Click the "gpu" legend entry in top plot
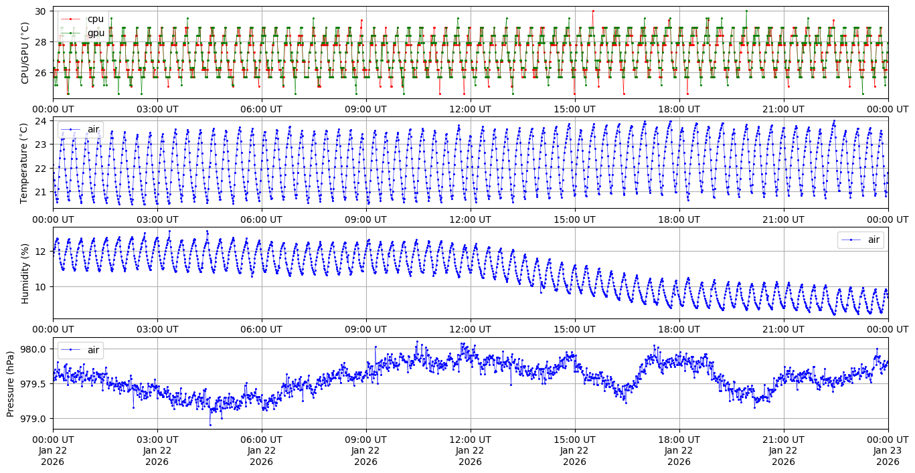Viewport: 915px width, 473px height. (x=96, y=33)
